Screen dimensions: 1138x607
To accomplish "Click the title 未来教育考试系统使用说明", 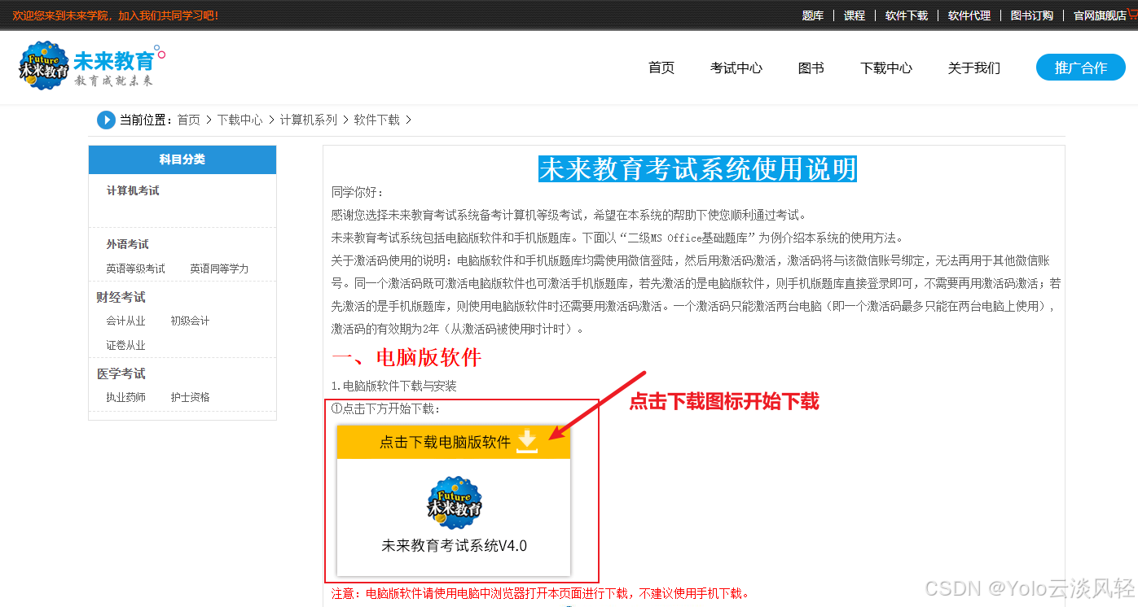I will pyautogui.click(x=698, y=169).
